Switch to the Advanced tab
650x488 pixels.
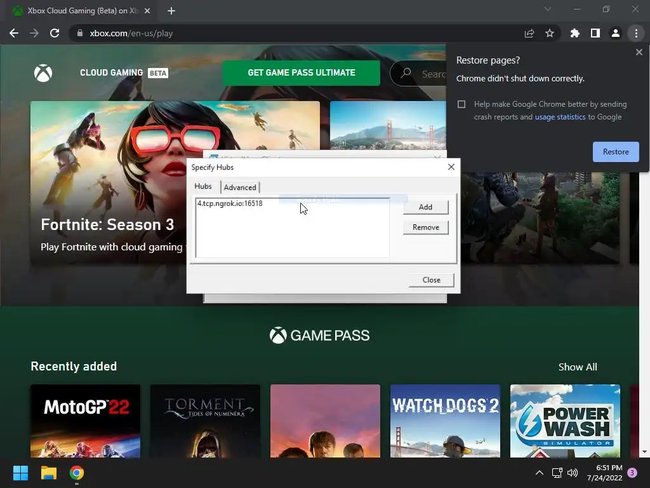click(239, 187)
